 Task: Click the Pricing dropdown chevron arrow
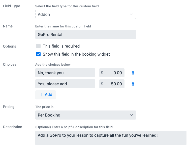click(x=131, y=115)
